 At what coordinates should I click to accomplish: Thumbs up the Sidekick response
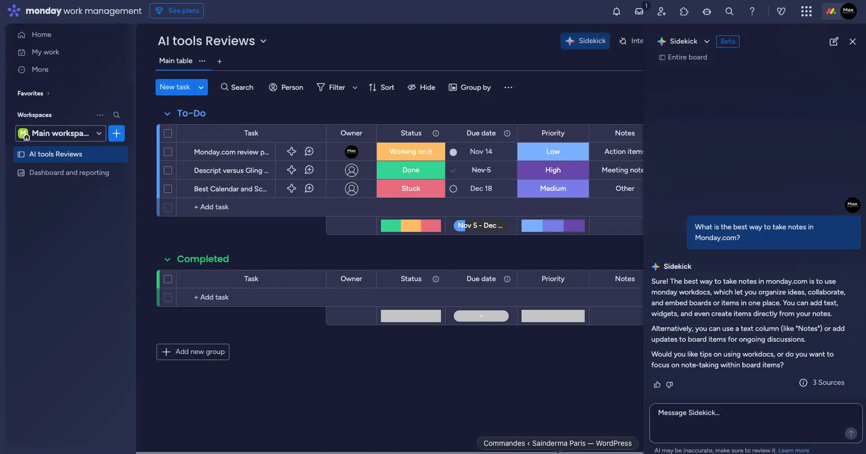[x=657, y=385]
